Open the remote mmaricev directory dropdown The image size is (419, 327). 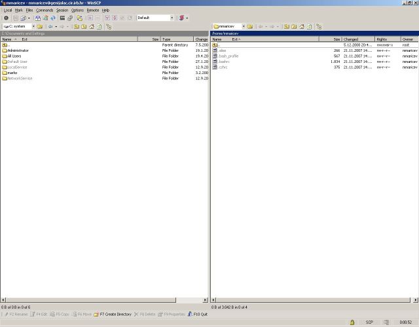point(244,27)
